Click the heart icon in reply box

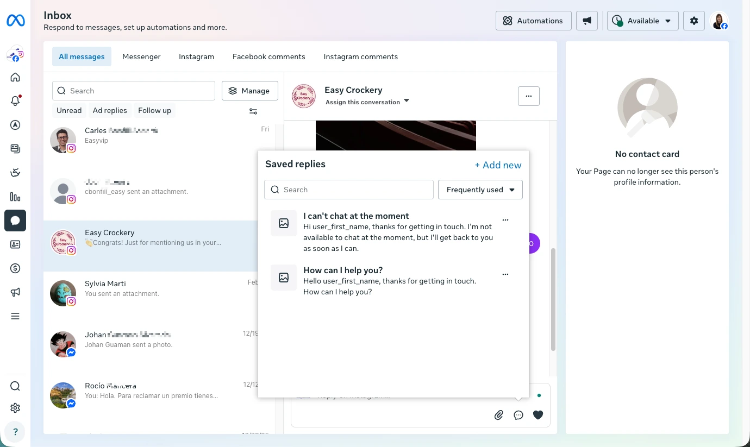(538, 415)
